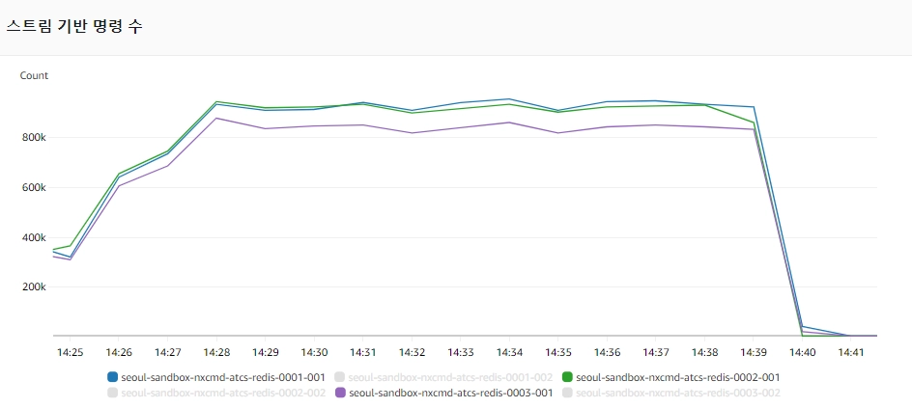Click gray swatch of redis-0001-002 legend
Image resolution: width=912 pixels, height=408 pixels.
(340, 377)
